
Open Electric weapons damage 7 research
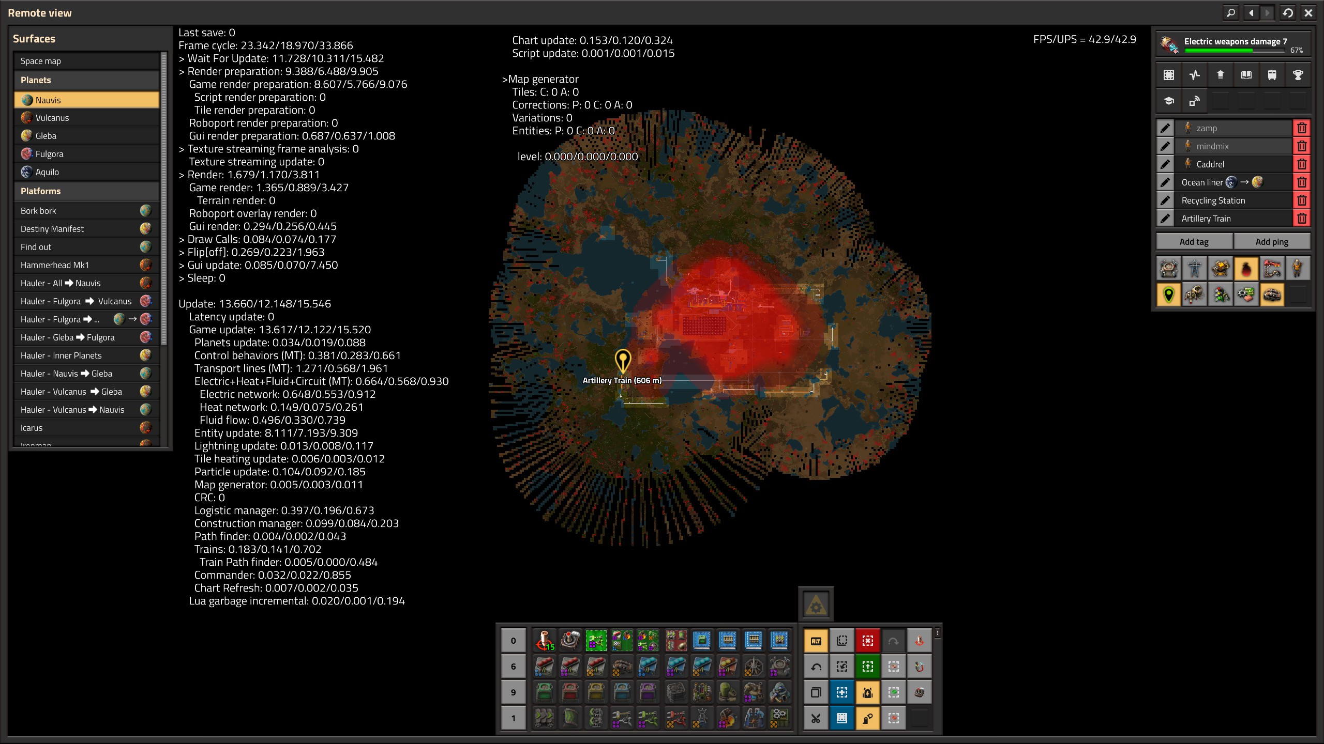pyautogui.click(x=1233, y=44)
